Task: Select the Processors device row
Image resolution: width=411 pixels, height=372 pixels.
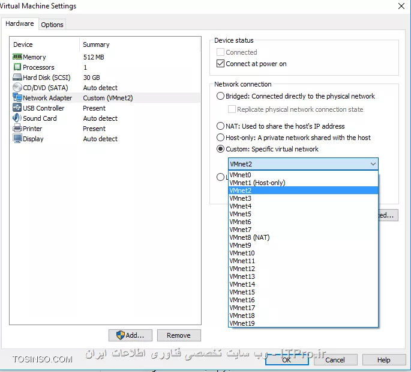Action: [x=106, y=67]
